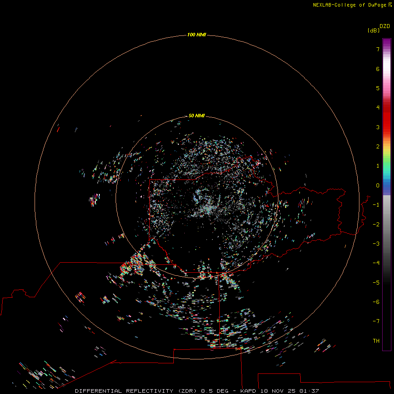394x394 pixels.
Task: Pick the purple top end of the color scale
Action: click(387, 41)
